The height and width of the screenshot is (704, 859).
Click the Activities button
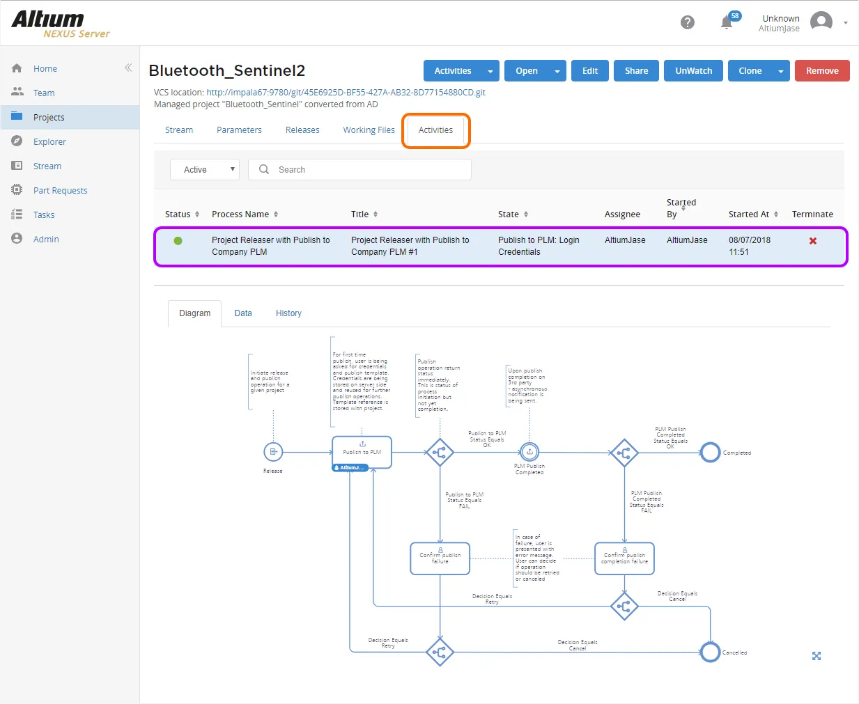(452, 71)
